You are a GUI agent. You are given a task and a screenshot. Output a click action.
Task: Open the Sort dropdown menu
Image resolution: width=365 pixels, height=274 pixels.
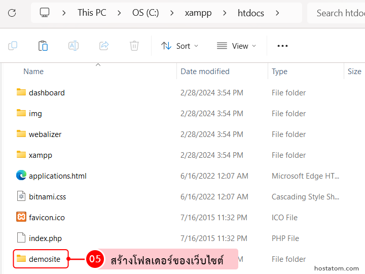pos(180,46)
